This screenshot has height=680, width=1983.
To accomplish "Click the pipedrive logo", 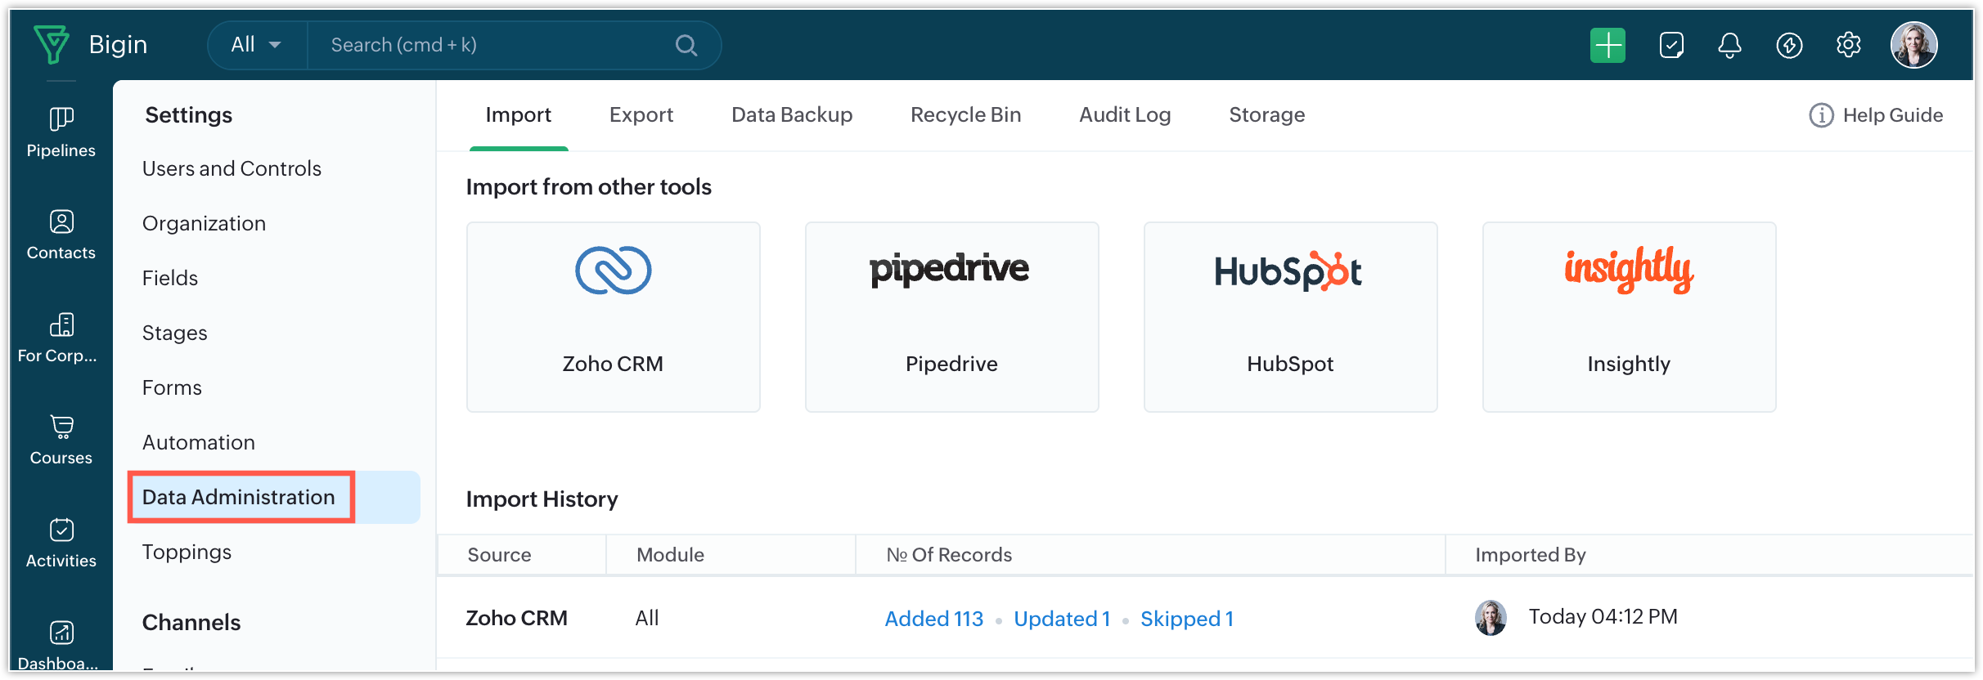I will 950,270.
